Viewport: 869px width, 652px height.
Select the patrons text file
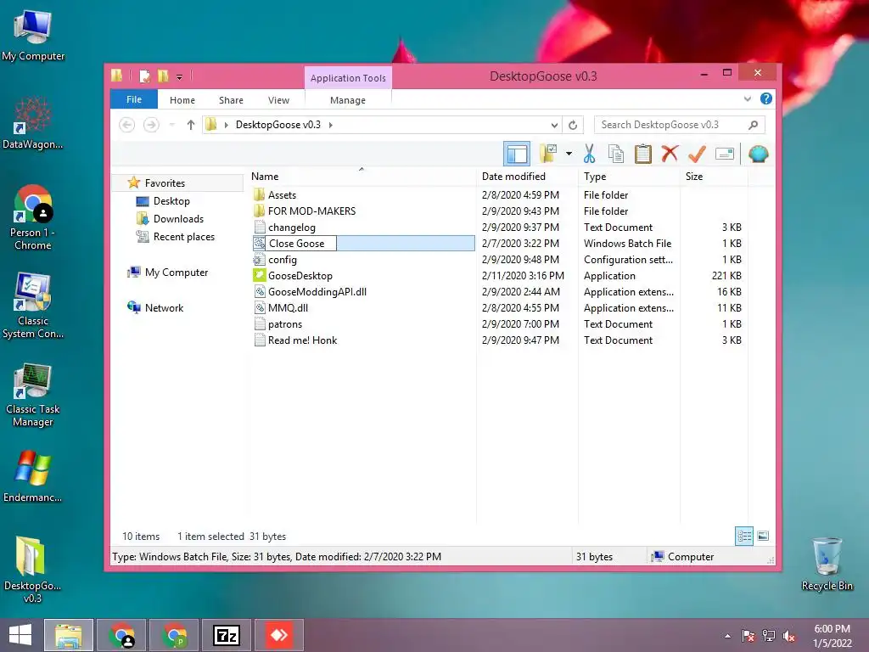point(285,323)
